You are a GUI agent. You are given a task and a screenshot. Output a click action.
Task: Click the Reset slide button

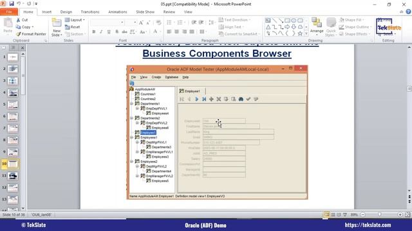pyautogui.click(x=72, y=27)
